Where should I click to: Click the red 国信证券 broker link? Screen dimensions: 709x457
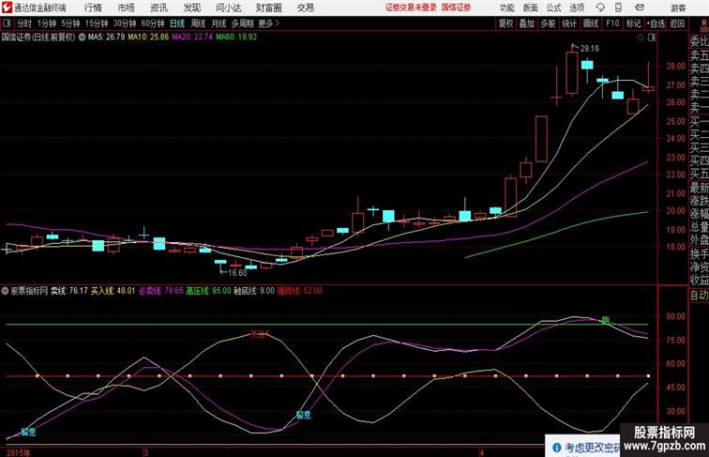click(456, 8)
